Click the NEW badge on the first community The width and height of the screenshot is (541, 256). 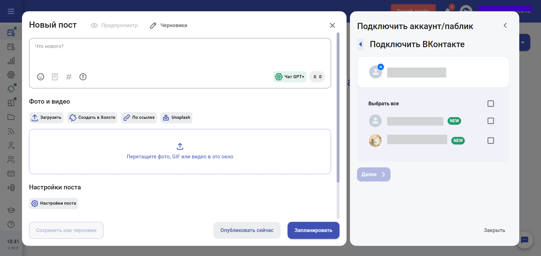[454, 121]
